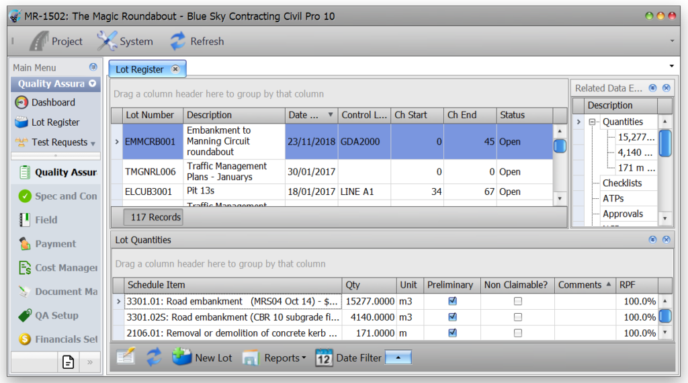Select Quality Assurance clipboard module icon
Image resolution: width=688 pixels, height=383 pixels.
click(25, 173)
